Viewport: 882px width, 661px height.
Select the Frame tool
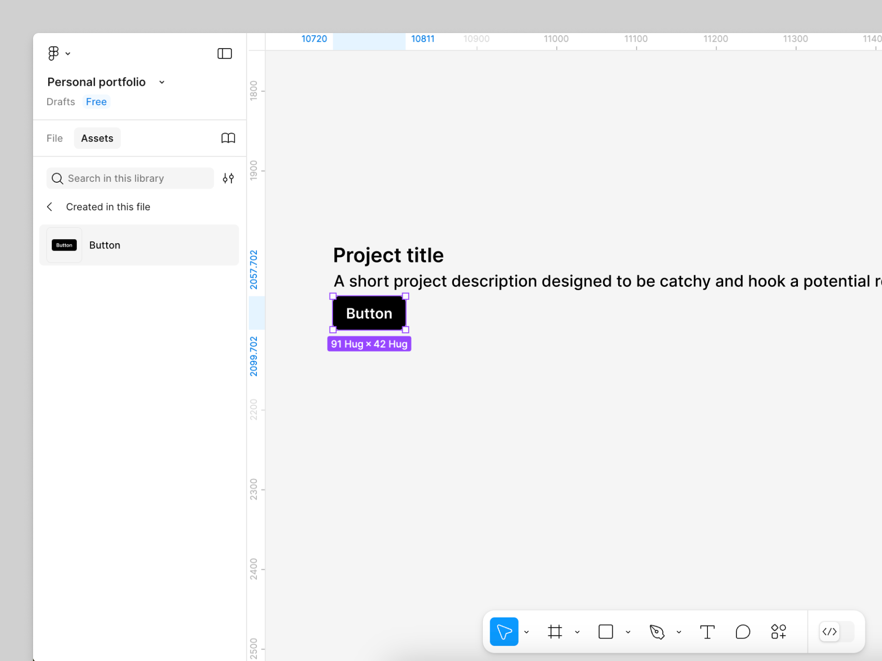[555, 632]
